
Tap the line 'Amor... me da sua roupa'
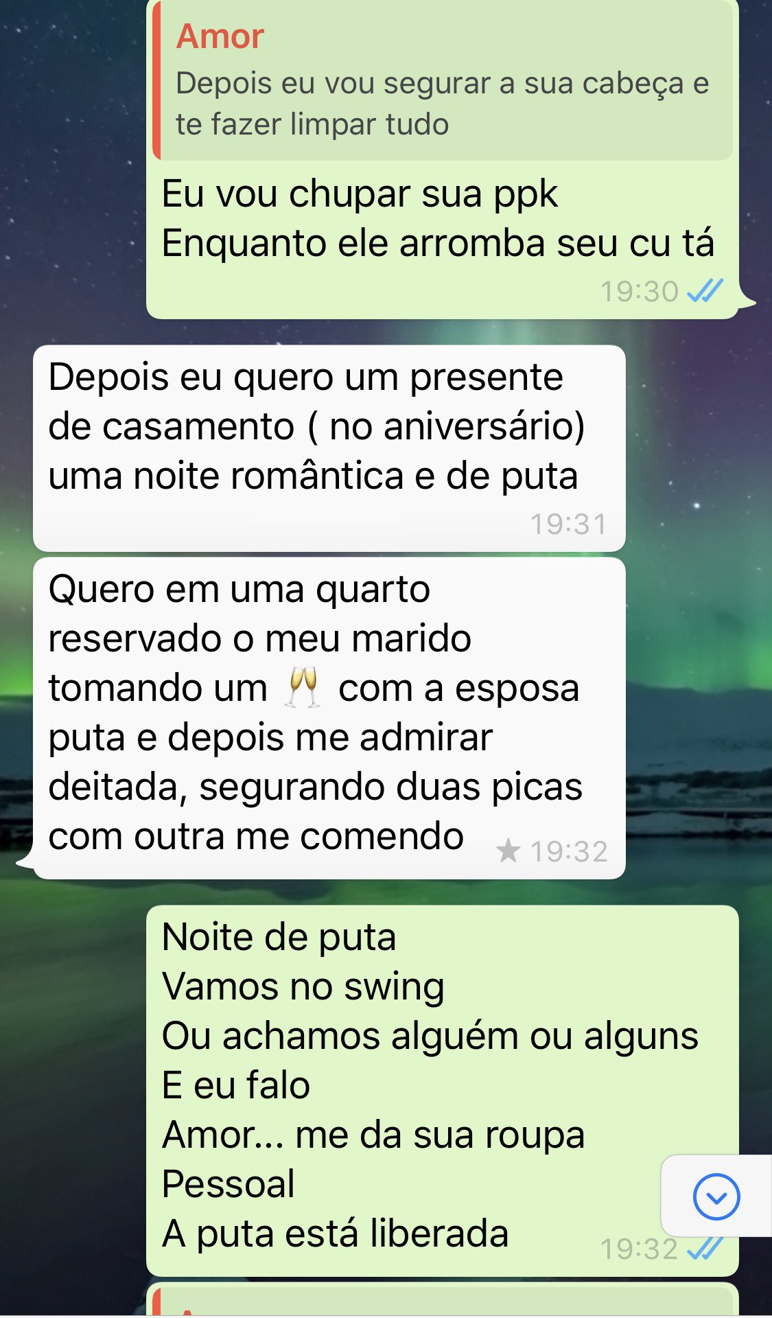[373, 1135]
